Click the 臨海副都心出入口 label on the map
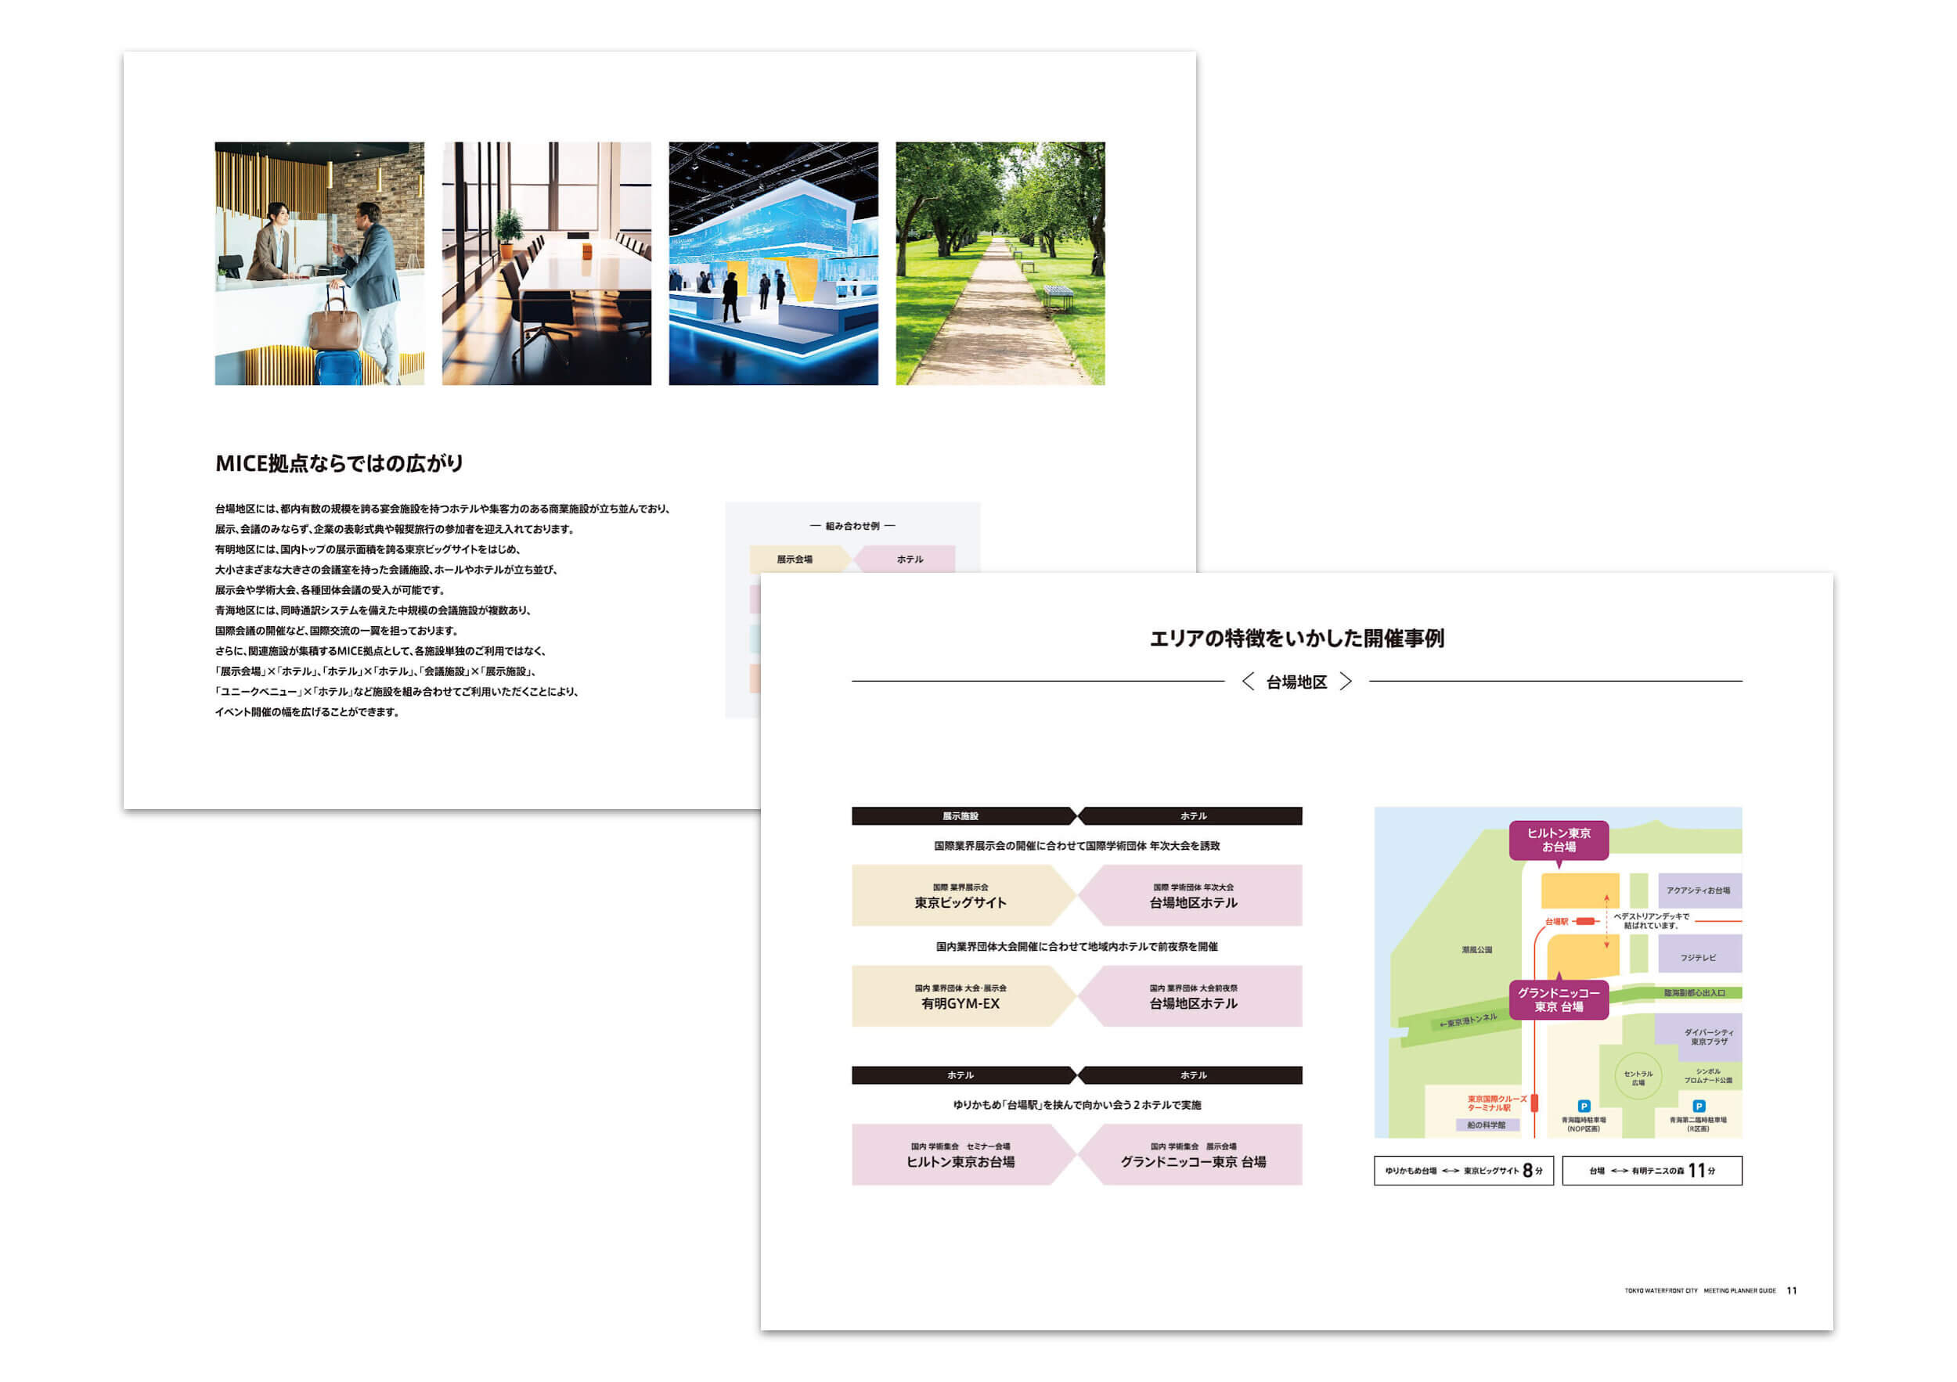Image resolution: width=1957 pixels, height=1382 pixels. pos(1695,992)
